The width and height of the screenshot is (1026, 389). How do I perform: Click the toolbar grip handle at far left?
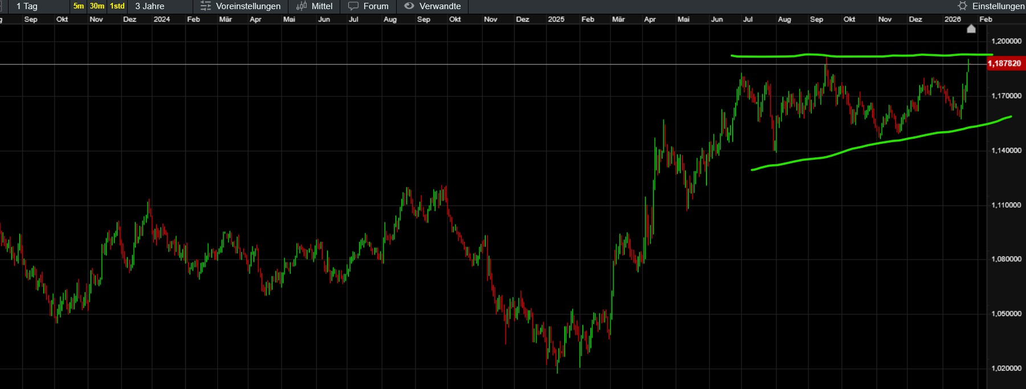pos(2,6)
